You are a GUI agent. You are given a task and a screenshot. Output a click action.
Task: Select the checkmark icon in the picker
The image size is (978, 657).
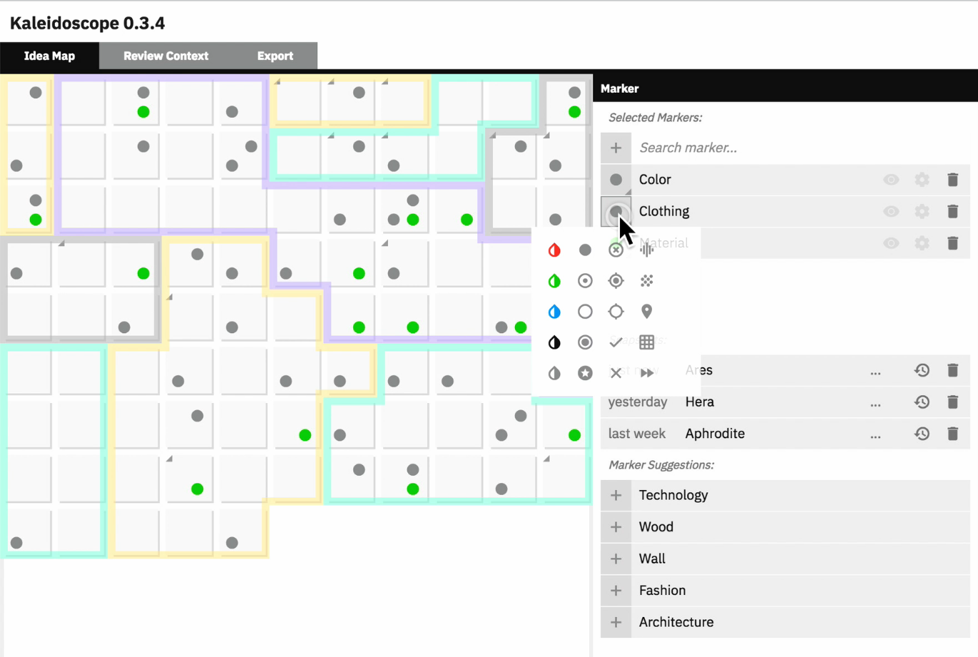pos(616,342)
